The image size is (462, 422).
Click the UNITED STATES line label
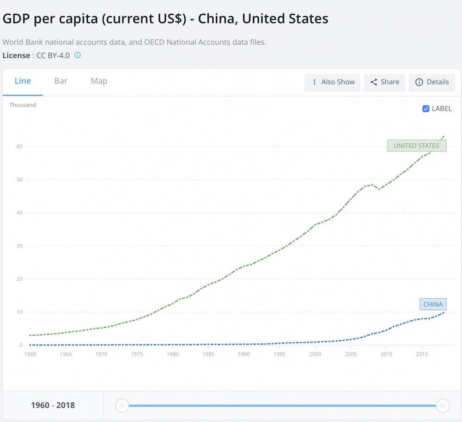point(416,145)
